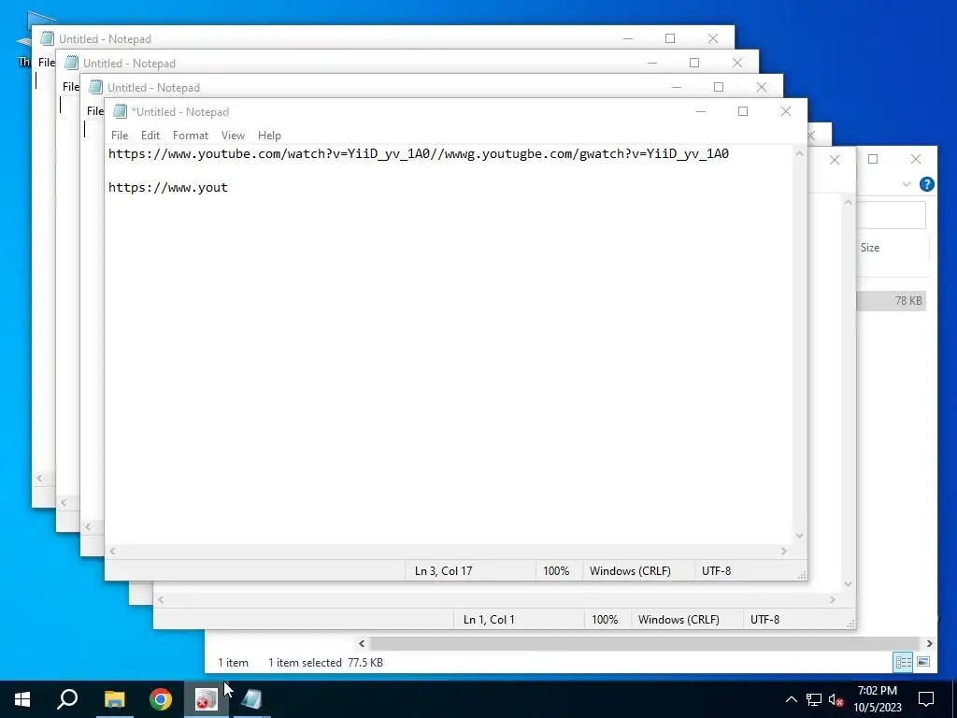This screenshot has height=718, width=957.
Task: Open the File menu in front Notepad
Action: tap(120, 136)
